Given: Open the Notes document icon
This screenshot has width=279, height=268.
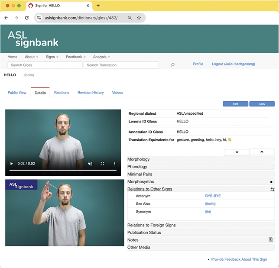Looking at the screenshot, I should click(x=270, y=239).
